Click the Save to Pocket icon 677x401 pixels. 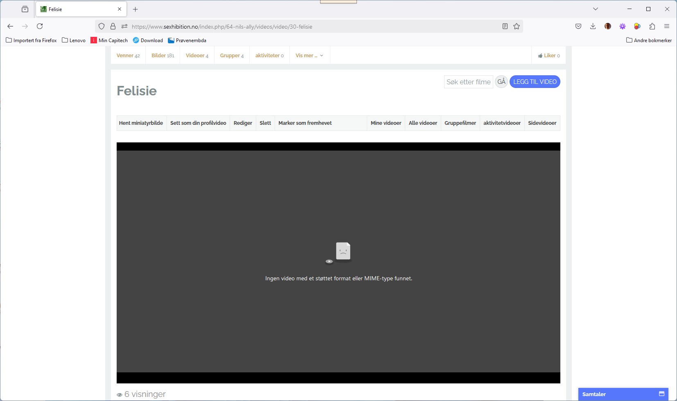point(578,26)
